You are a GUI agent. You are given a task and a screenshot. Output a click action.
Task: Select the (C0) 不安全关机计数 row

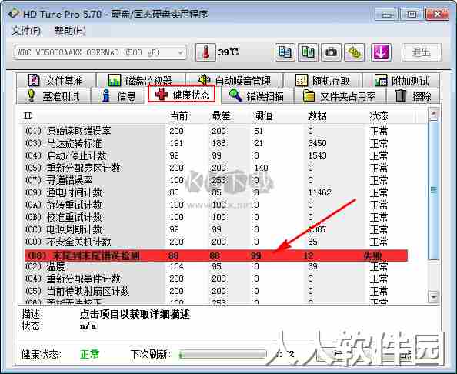(x=215, y=242)
